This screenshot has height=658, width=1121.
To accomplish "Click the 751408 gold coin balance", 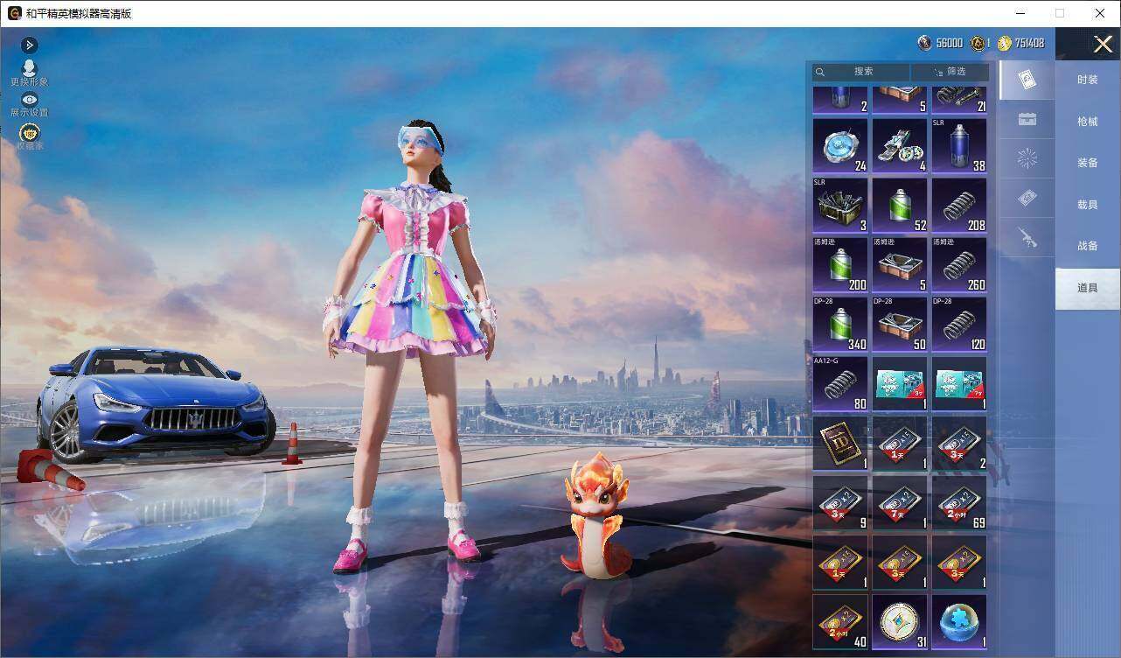I will pyautogui.click(x=1020, y=43).
